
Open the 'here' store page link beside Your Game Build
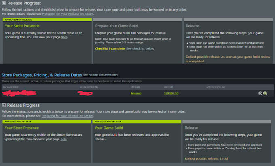(x=63, y=139)
